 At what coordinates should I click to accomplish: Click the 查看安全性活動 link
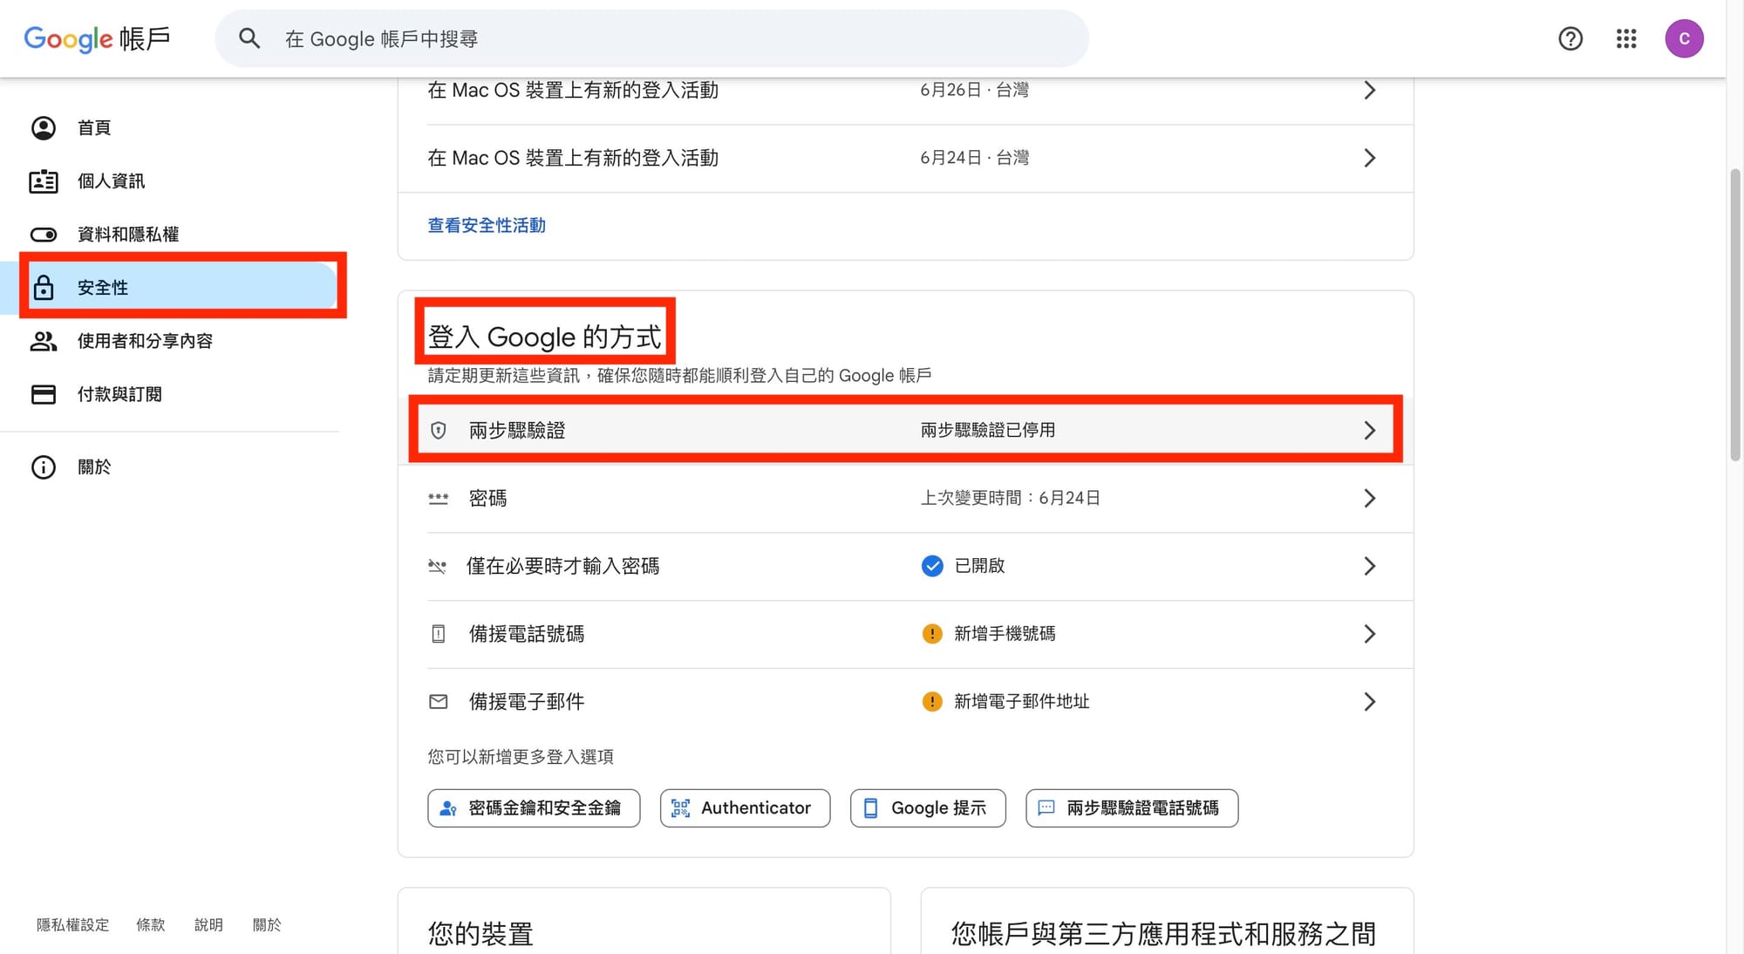tap(487, 226)
